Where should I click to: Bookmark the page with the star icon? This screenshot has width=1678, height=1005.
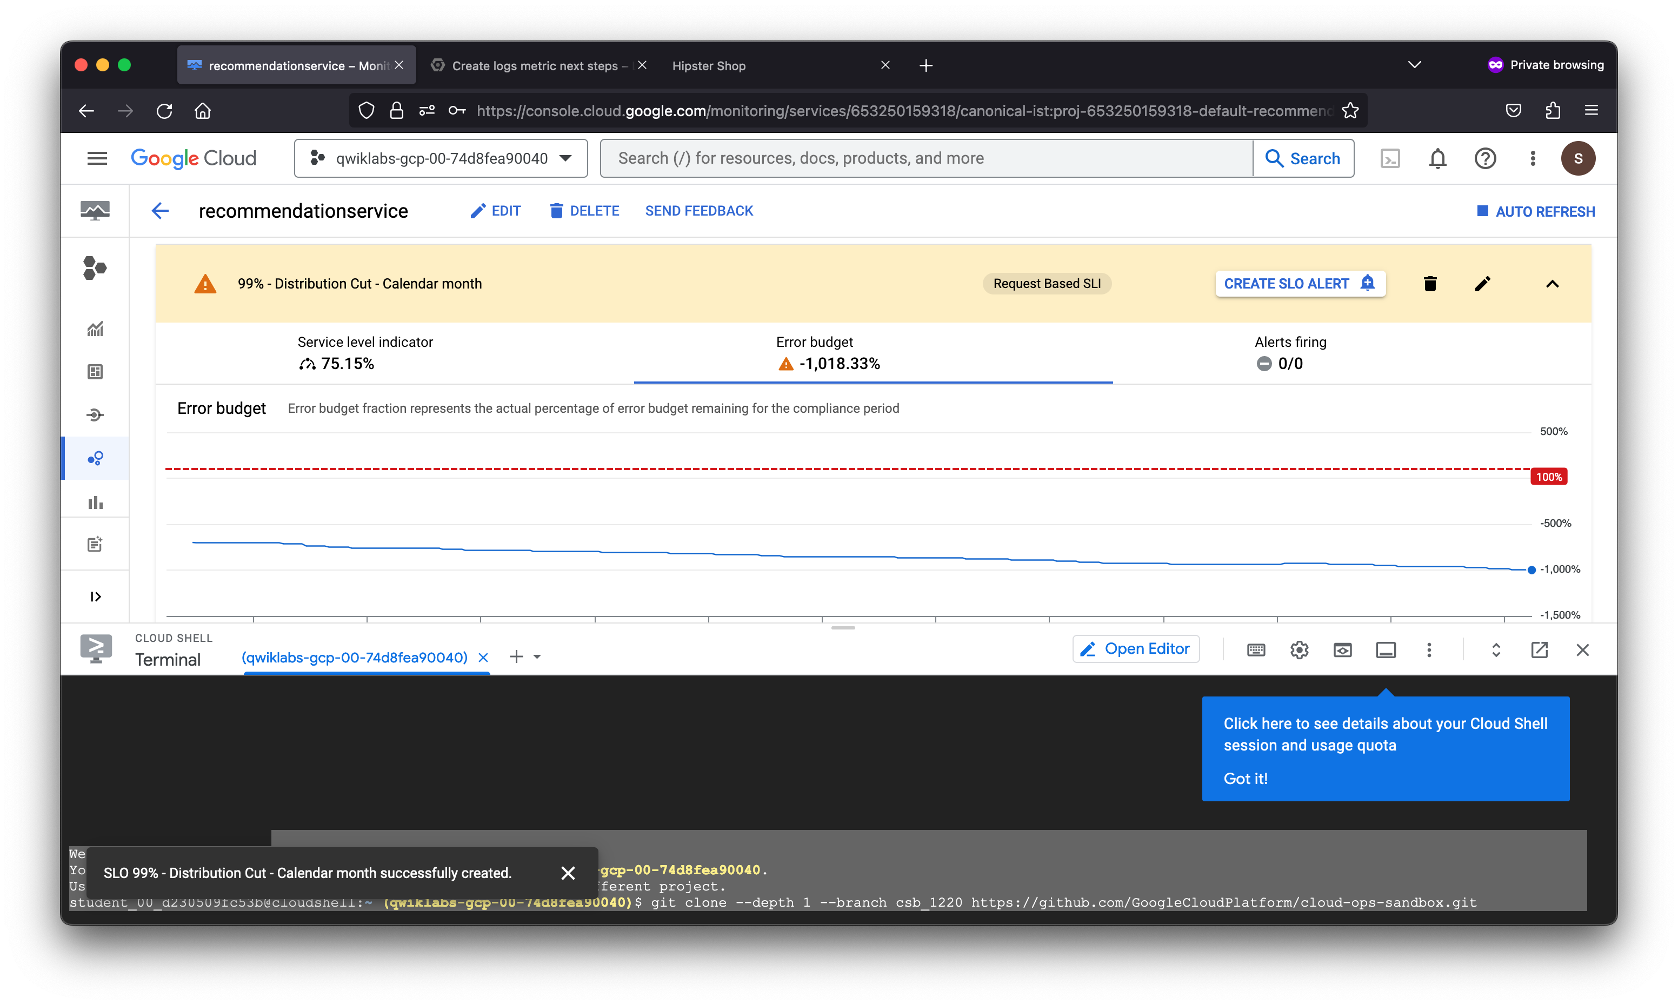pos(1350,110)
